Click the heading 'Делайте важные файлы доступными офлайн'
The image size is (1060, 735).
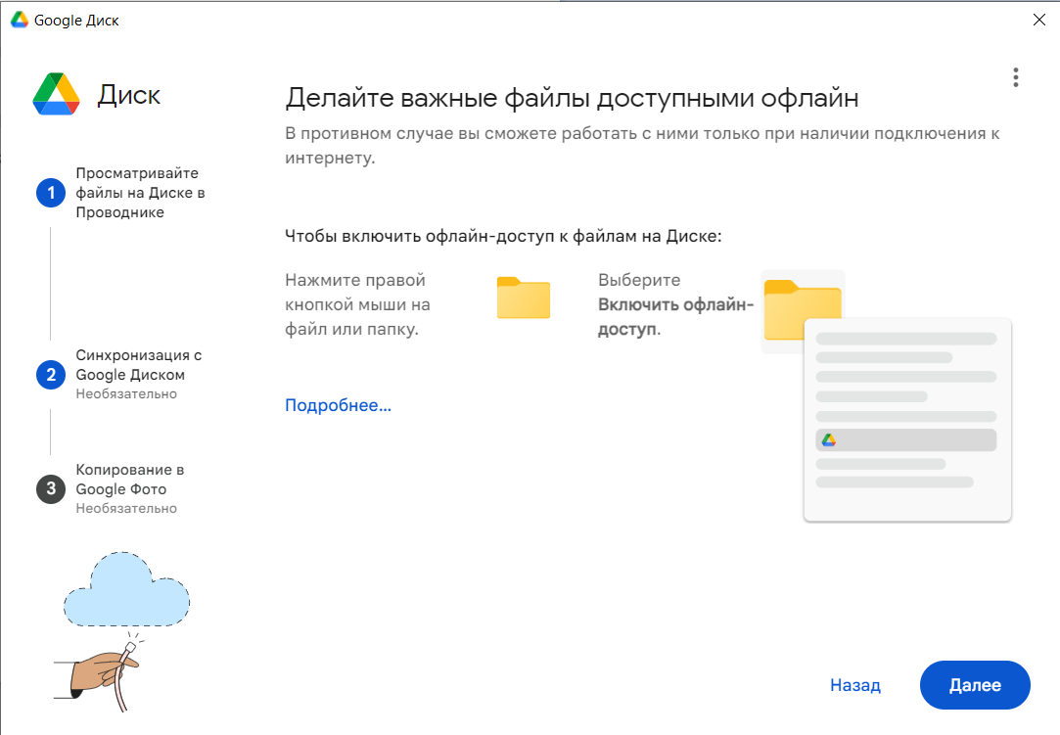(x=571, y=98)
